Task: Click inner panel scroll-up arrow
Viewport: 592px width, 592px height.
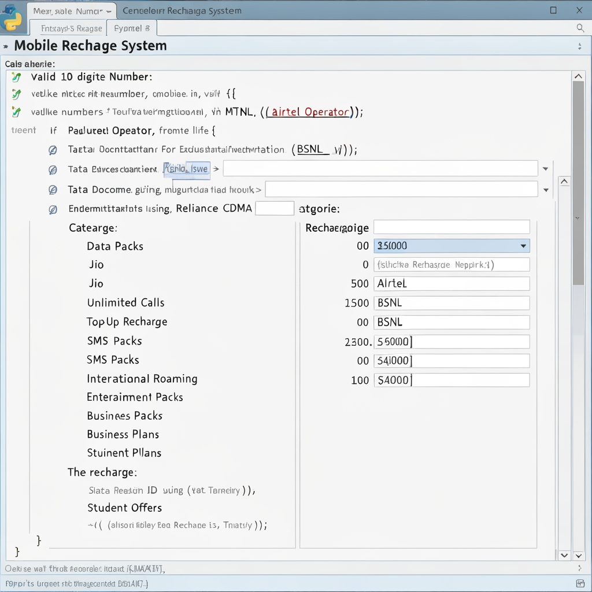Action: point(564,182)
